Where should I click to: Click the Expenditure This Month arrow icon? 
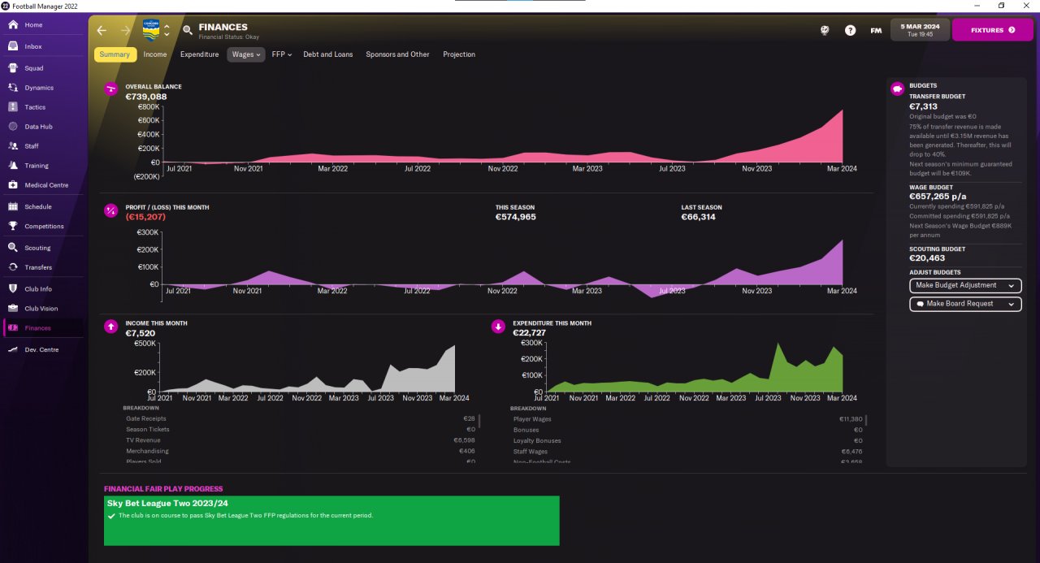tap(498, 327)
